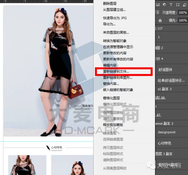Viewport: 188px width, 175px height.
Task: Select the 经典舒适圆领设... layer
Action: tap(172, 80)
